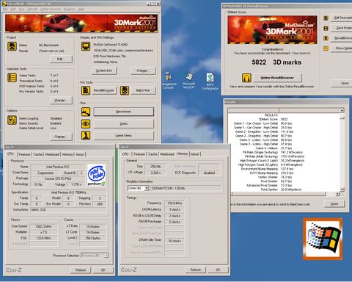Open the File menu in 3DMark2001
The image size is (352, 282).
coord(5,9)
